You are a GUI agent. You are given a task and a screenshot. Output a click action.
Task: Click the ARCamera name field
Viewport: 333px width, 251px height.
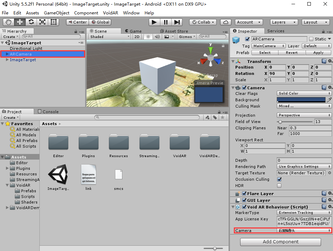tap(279, 39)
